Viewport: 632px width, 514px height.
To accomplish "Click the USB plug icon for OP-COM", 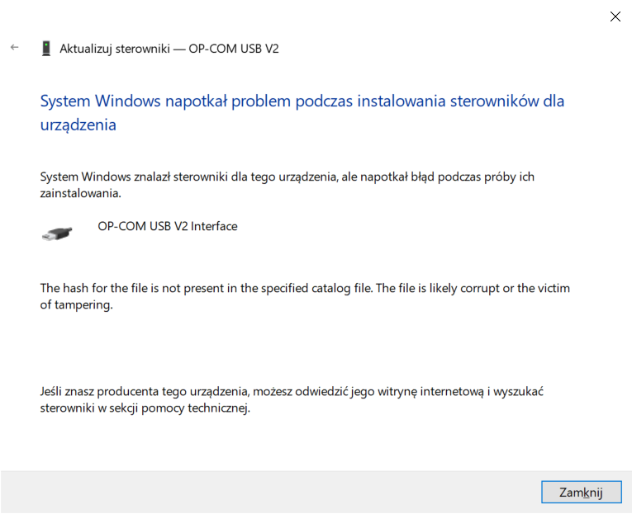I will coord(56,233).
